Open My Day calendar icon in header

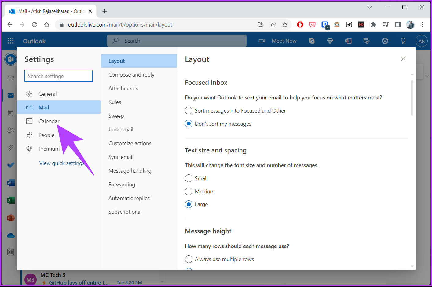[x=367, y=41]
